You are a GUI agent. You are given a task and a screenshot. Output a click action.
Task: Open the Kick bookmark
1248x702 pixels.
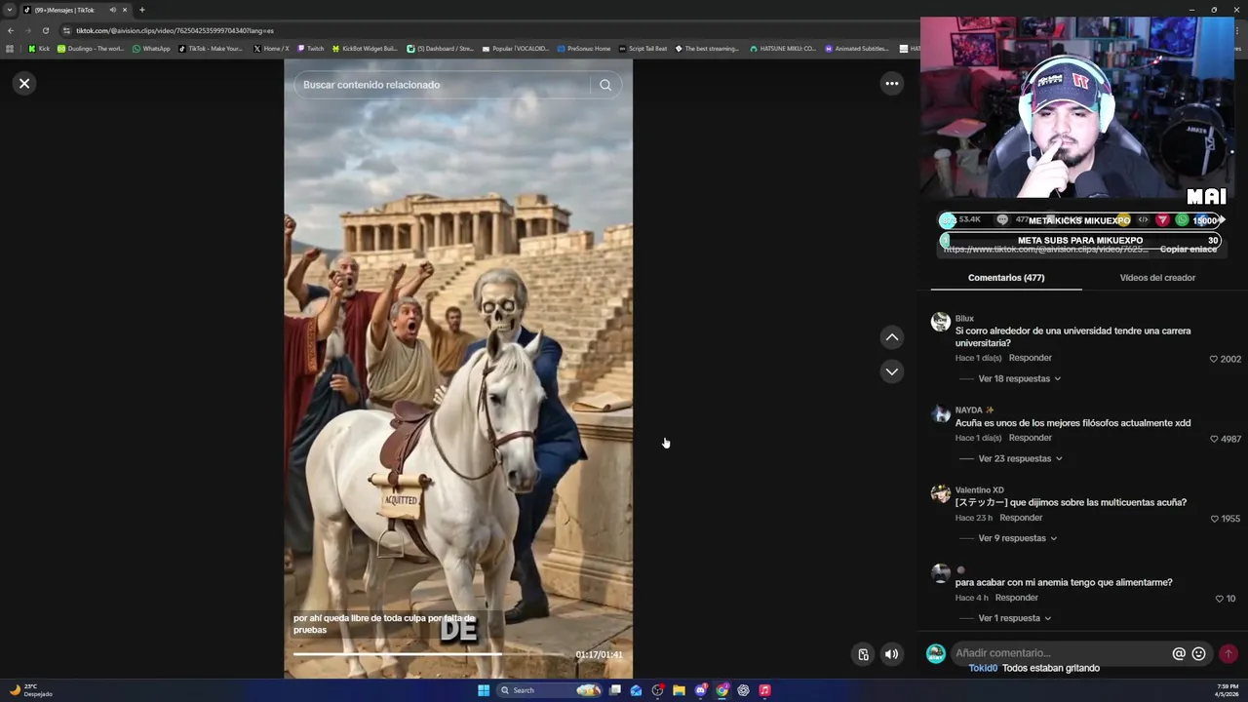pyautogui.click(x=39, y=49)
